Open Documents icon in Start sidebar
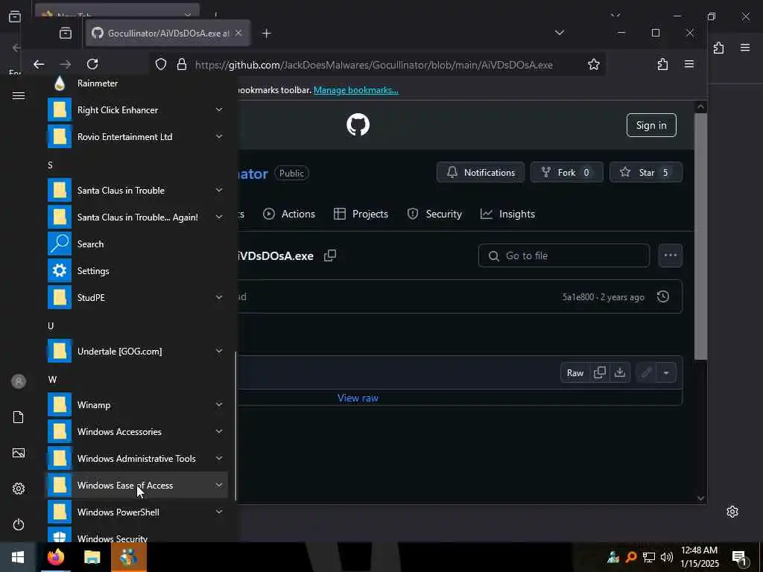The width and height of the screenshot is (763, 572). pyautogui.click(x=19, y=417)
